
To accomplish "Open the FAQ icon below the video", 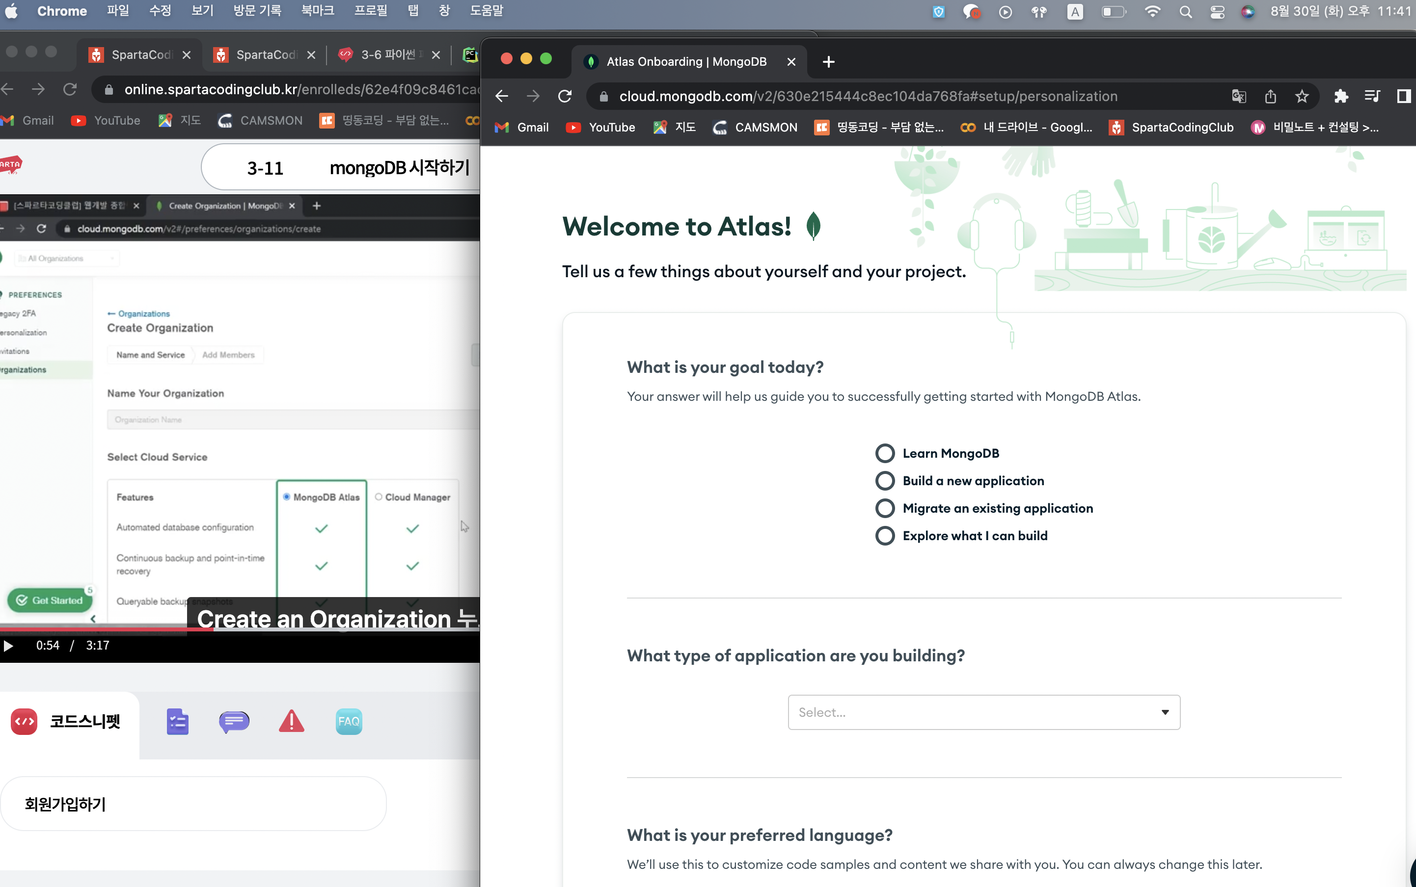I will [349, 722].
